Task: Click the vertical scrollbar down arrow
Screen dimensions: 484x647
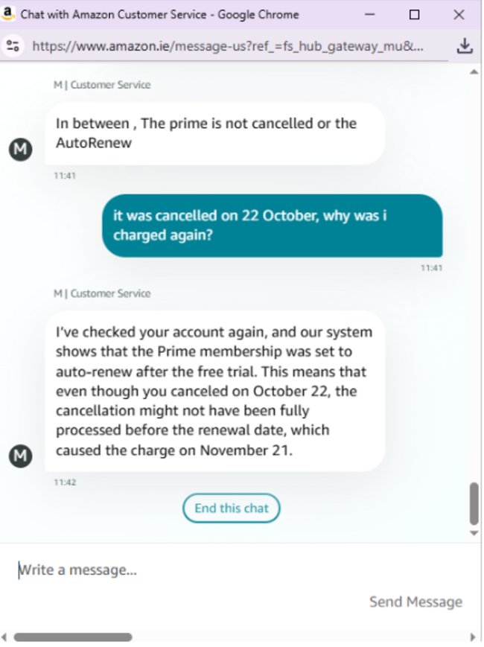Action: click(x=474, y=533)
